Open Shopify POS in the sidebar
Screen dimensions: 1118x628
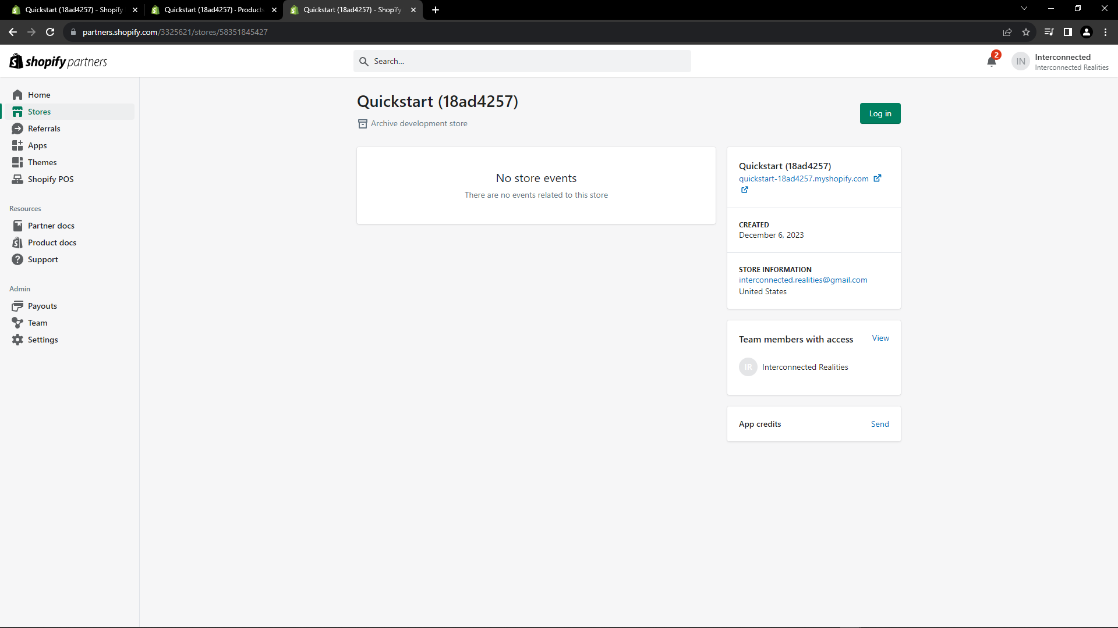point(50,179)
